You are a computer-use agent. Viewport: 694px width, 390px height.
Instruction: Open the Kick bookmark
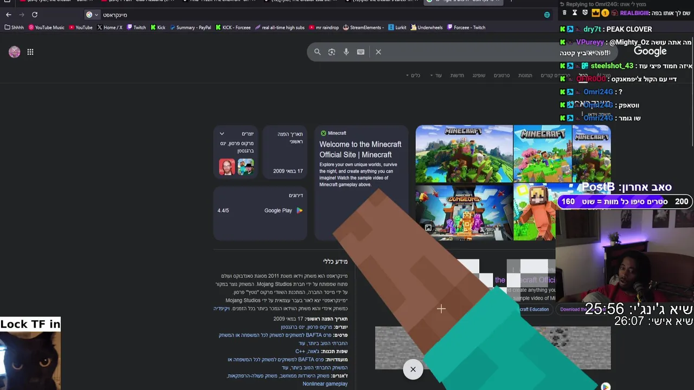click(158, 28)
